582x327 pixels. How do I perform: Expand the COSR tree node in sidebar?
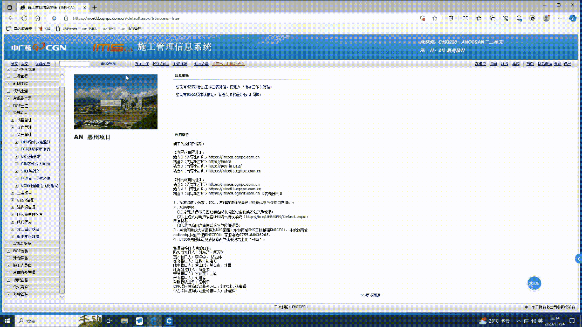pyautogui.click(x=17, y=185)
